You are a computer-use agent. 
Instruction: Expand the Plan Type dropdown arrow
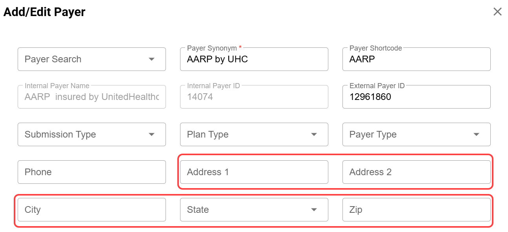(314, 134)
